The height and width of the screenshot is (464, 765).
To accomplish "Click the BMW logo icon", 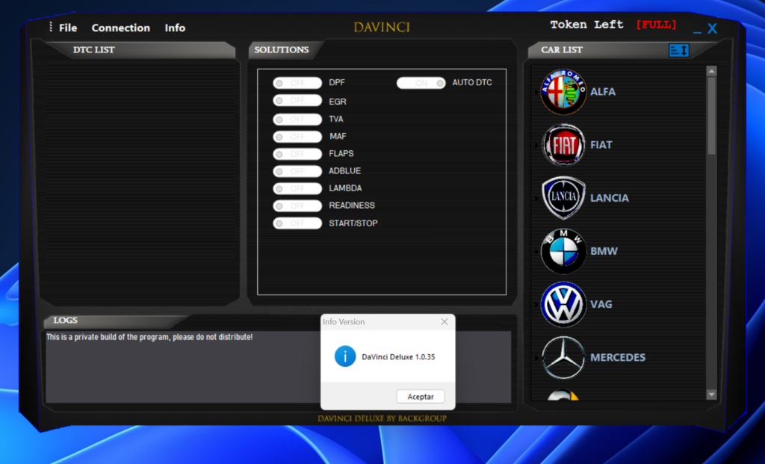I will 563,251.
